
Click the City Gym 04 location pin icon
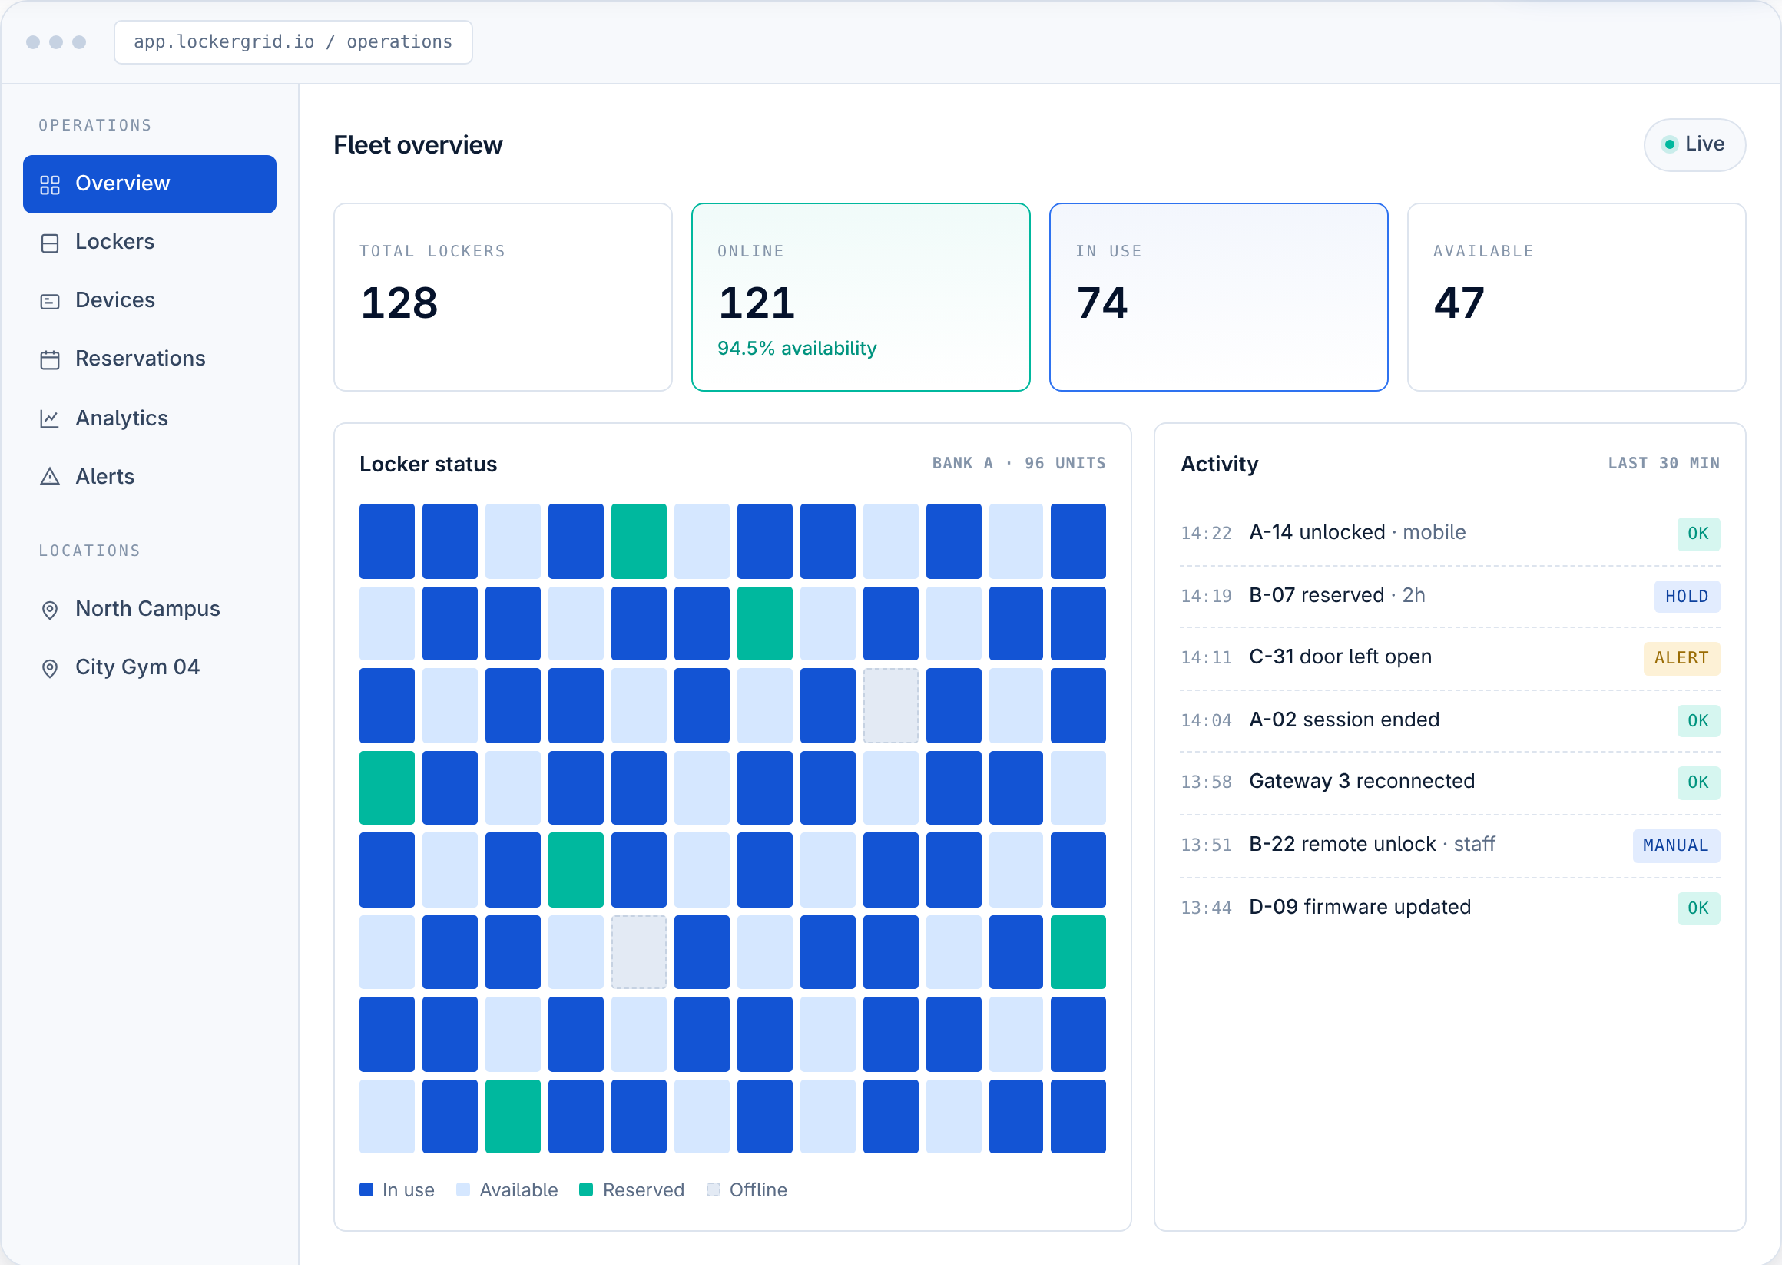50,670
